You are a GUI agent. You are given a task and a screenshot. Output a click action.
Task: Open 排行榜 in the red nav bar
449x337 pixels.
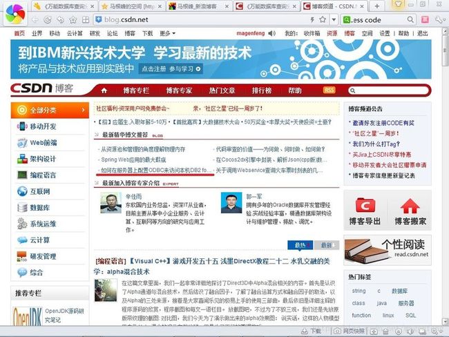tap(261, 90)
